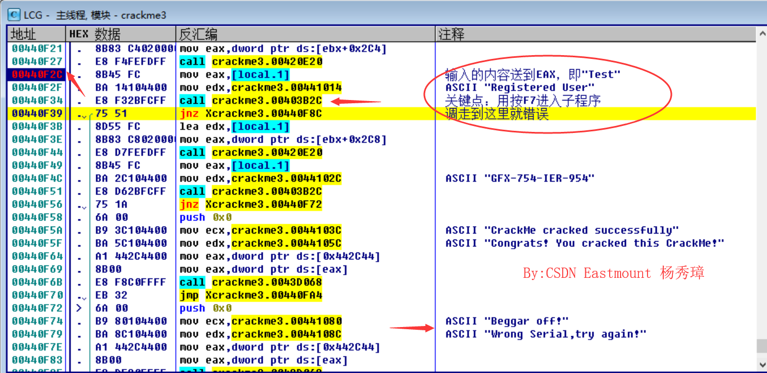Select 'lea edx,[local.1]' instruction
Viewport: 767px width, 373px height.
click(235, 126)
